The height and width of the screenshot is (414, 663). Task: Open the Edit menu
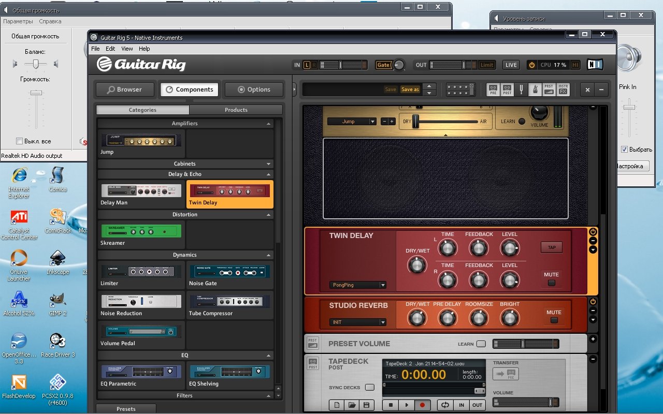(110, 49)
